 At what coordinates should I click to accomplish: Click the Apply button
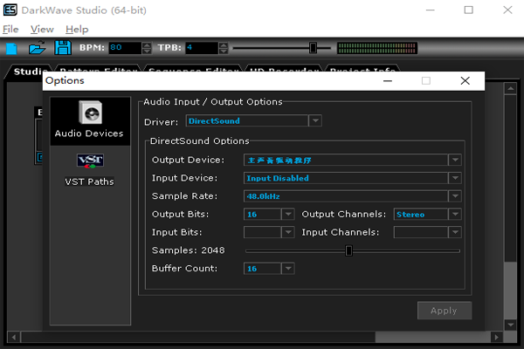click(x=445, y=311)
